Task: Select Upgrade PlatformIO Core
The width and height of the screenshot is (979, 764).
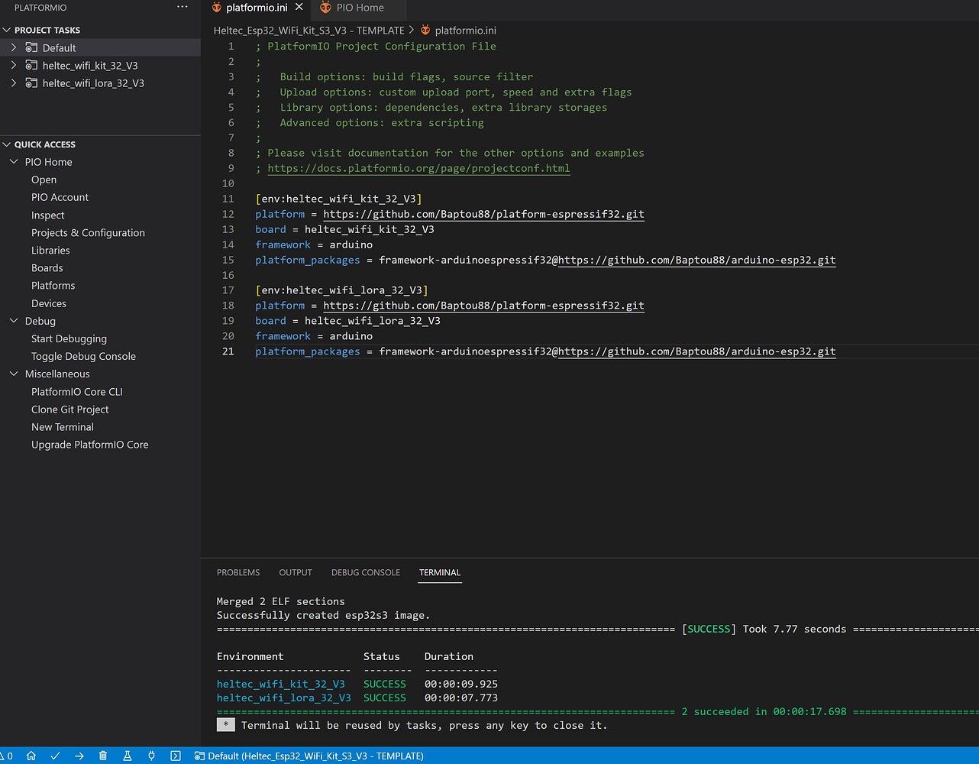Action: click(89, 445)
